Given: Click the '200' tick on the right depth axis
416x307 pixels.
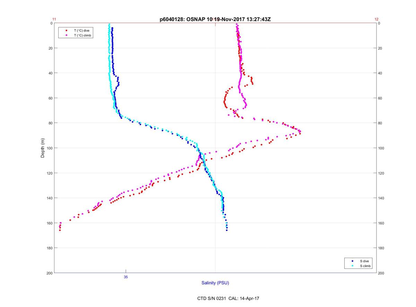Looking at the screenshot, I should (x=381, y=273).
